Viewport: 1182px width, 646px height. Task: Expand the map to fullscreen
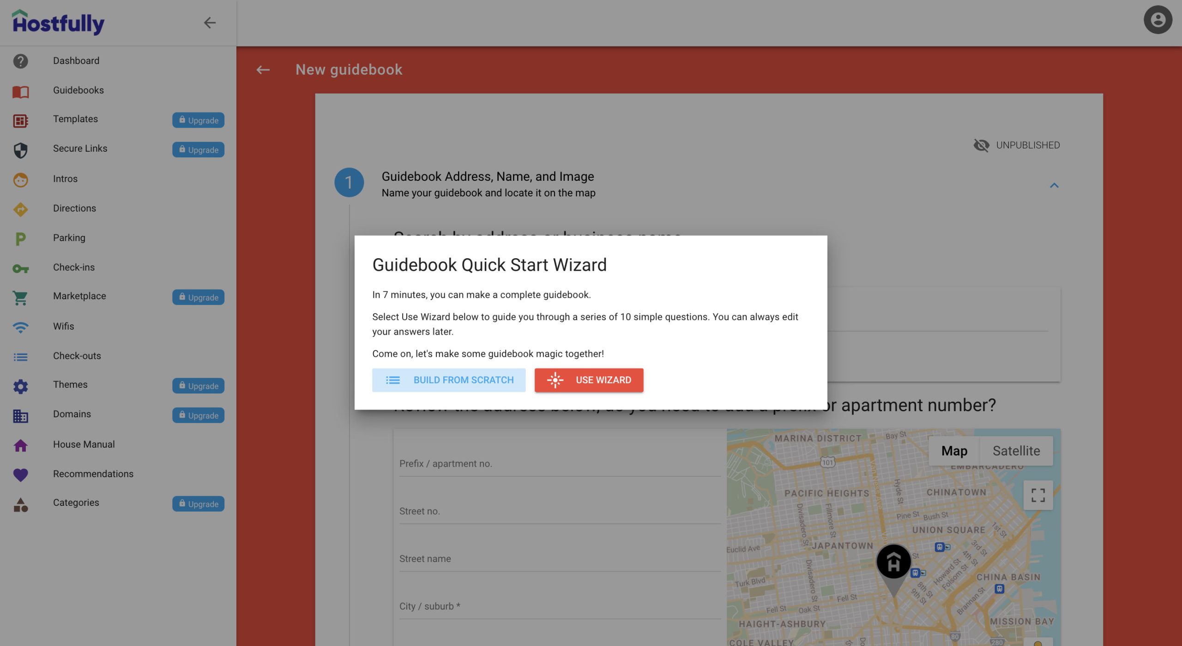click(x=1038, y=495)
